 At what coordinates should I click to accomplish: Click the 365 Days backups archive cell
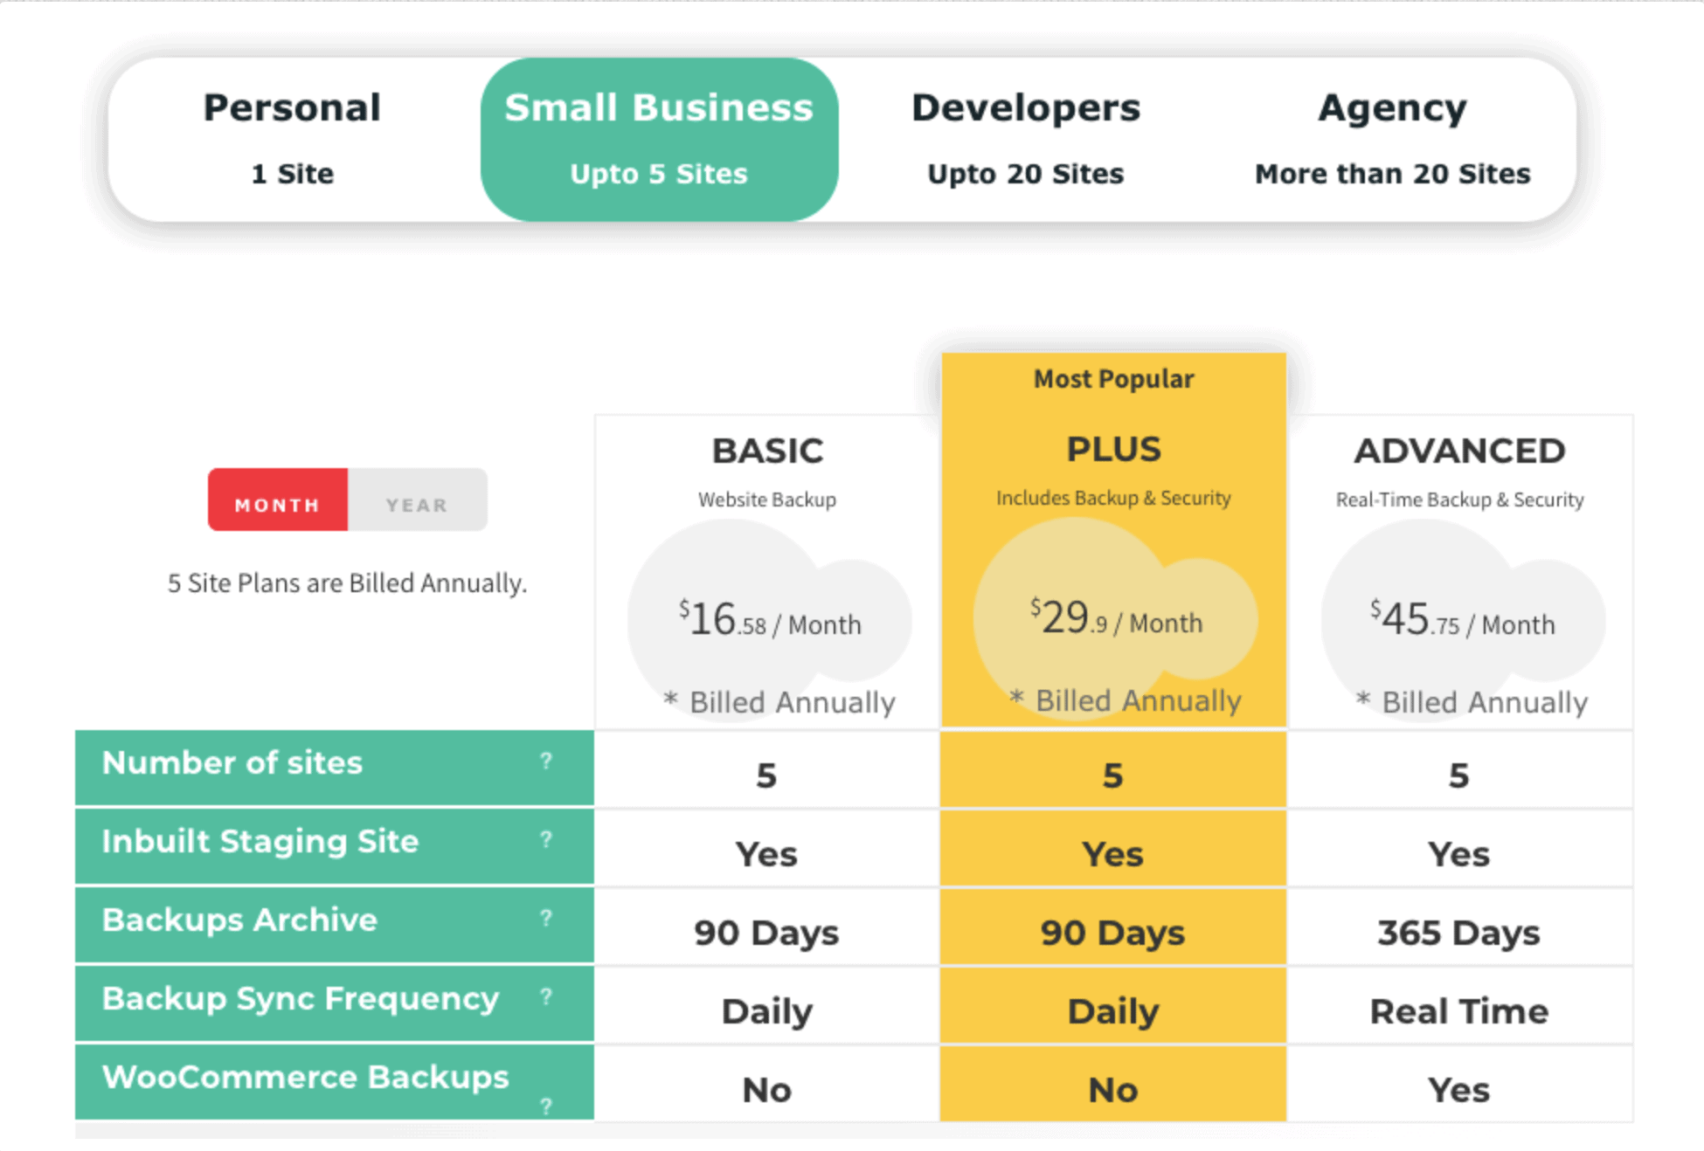1458,933
